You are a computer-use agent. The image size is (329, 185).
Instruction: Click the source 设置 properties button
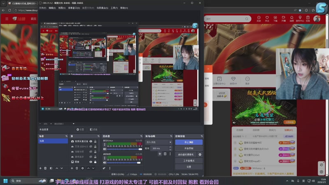click(x=80, y=129)
